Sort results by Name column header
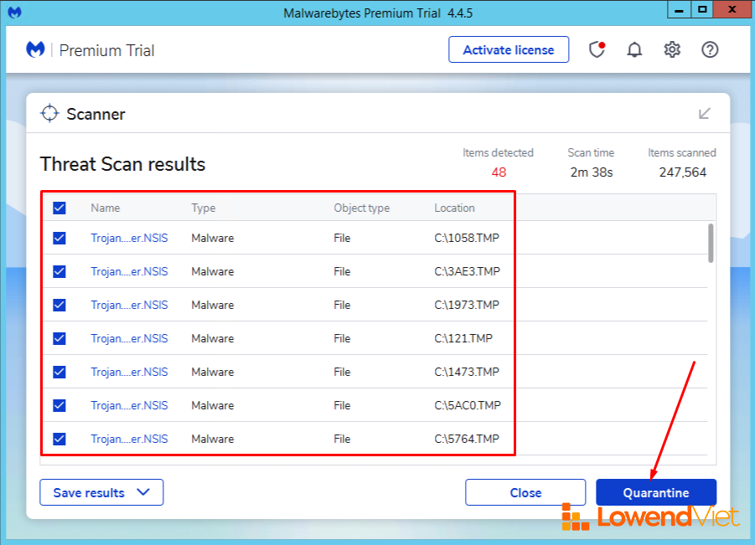This screenshot has height=545, width=755. click(106, 208)
